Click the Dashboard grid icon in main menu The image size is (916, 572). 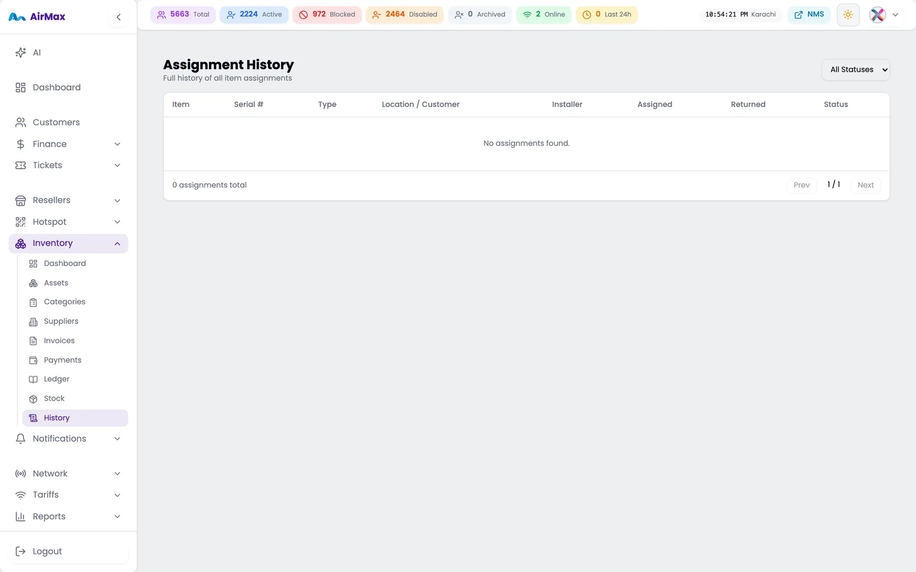point(21,88)
